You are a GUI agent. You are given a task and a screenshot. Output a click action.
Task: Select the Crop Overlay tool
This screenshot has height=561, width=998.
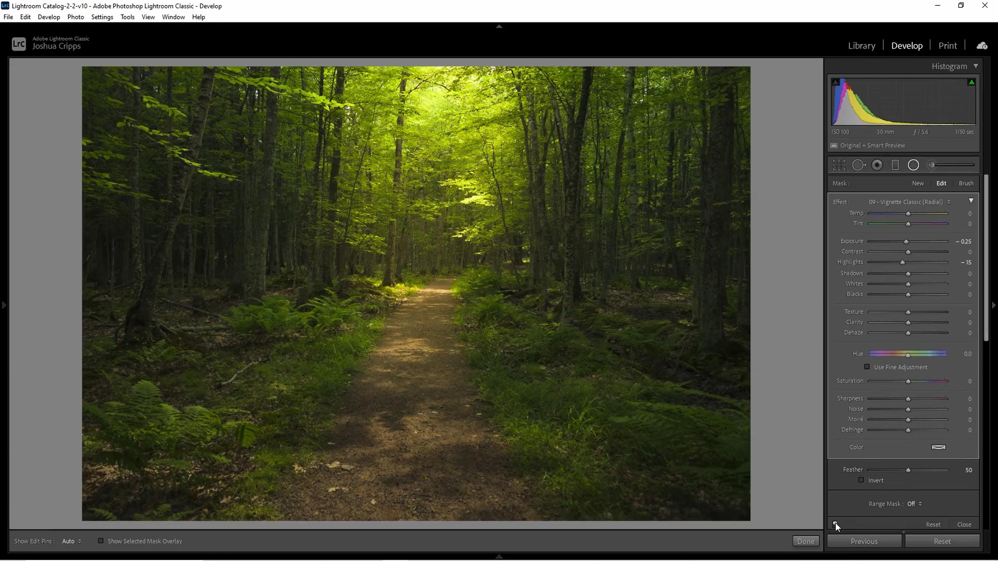pos(839,165)
